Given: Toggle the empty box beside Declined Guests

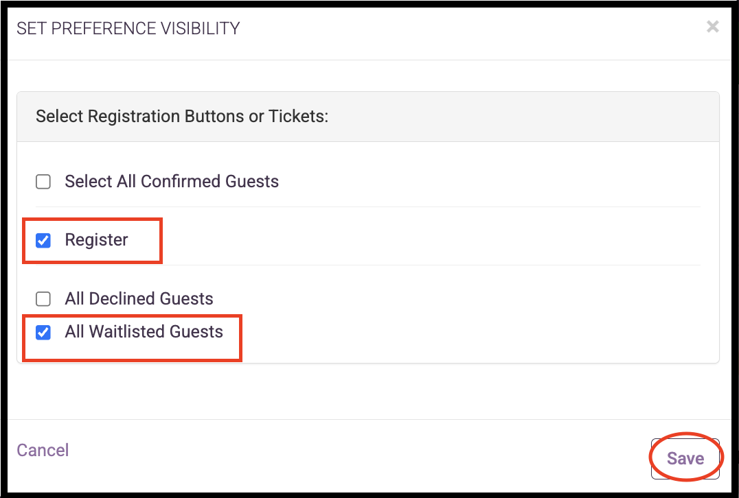Looking at the screenshot, I should pos(43,299).
